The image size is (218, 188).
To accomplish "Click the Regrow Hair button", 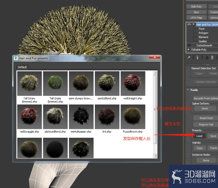I will click(206, 124).
